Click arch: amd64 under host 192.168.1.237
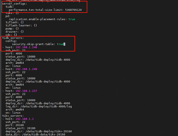Image resolution: width=178 pixels, height=136 pixels. 15,110
